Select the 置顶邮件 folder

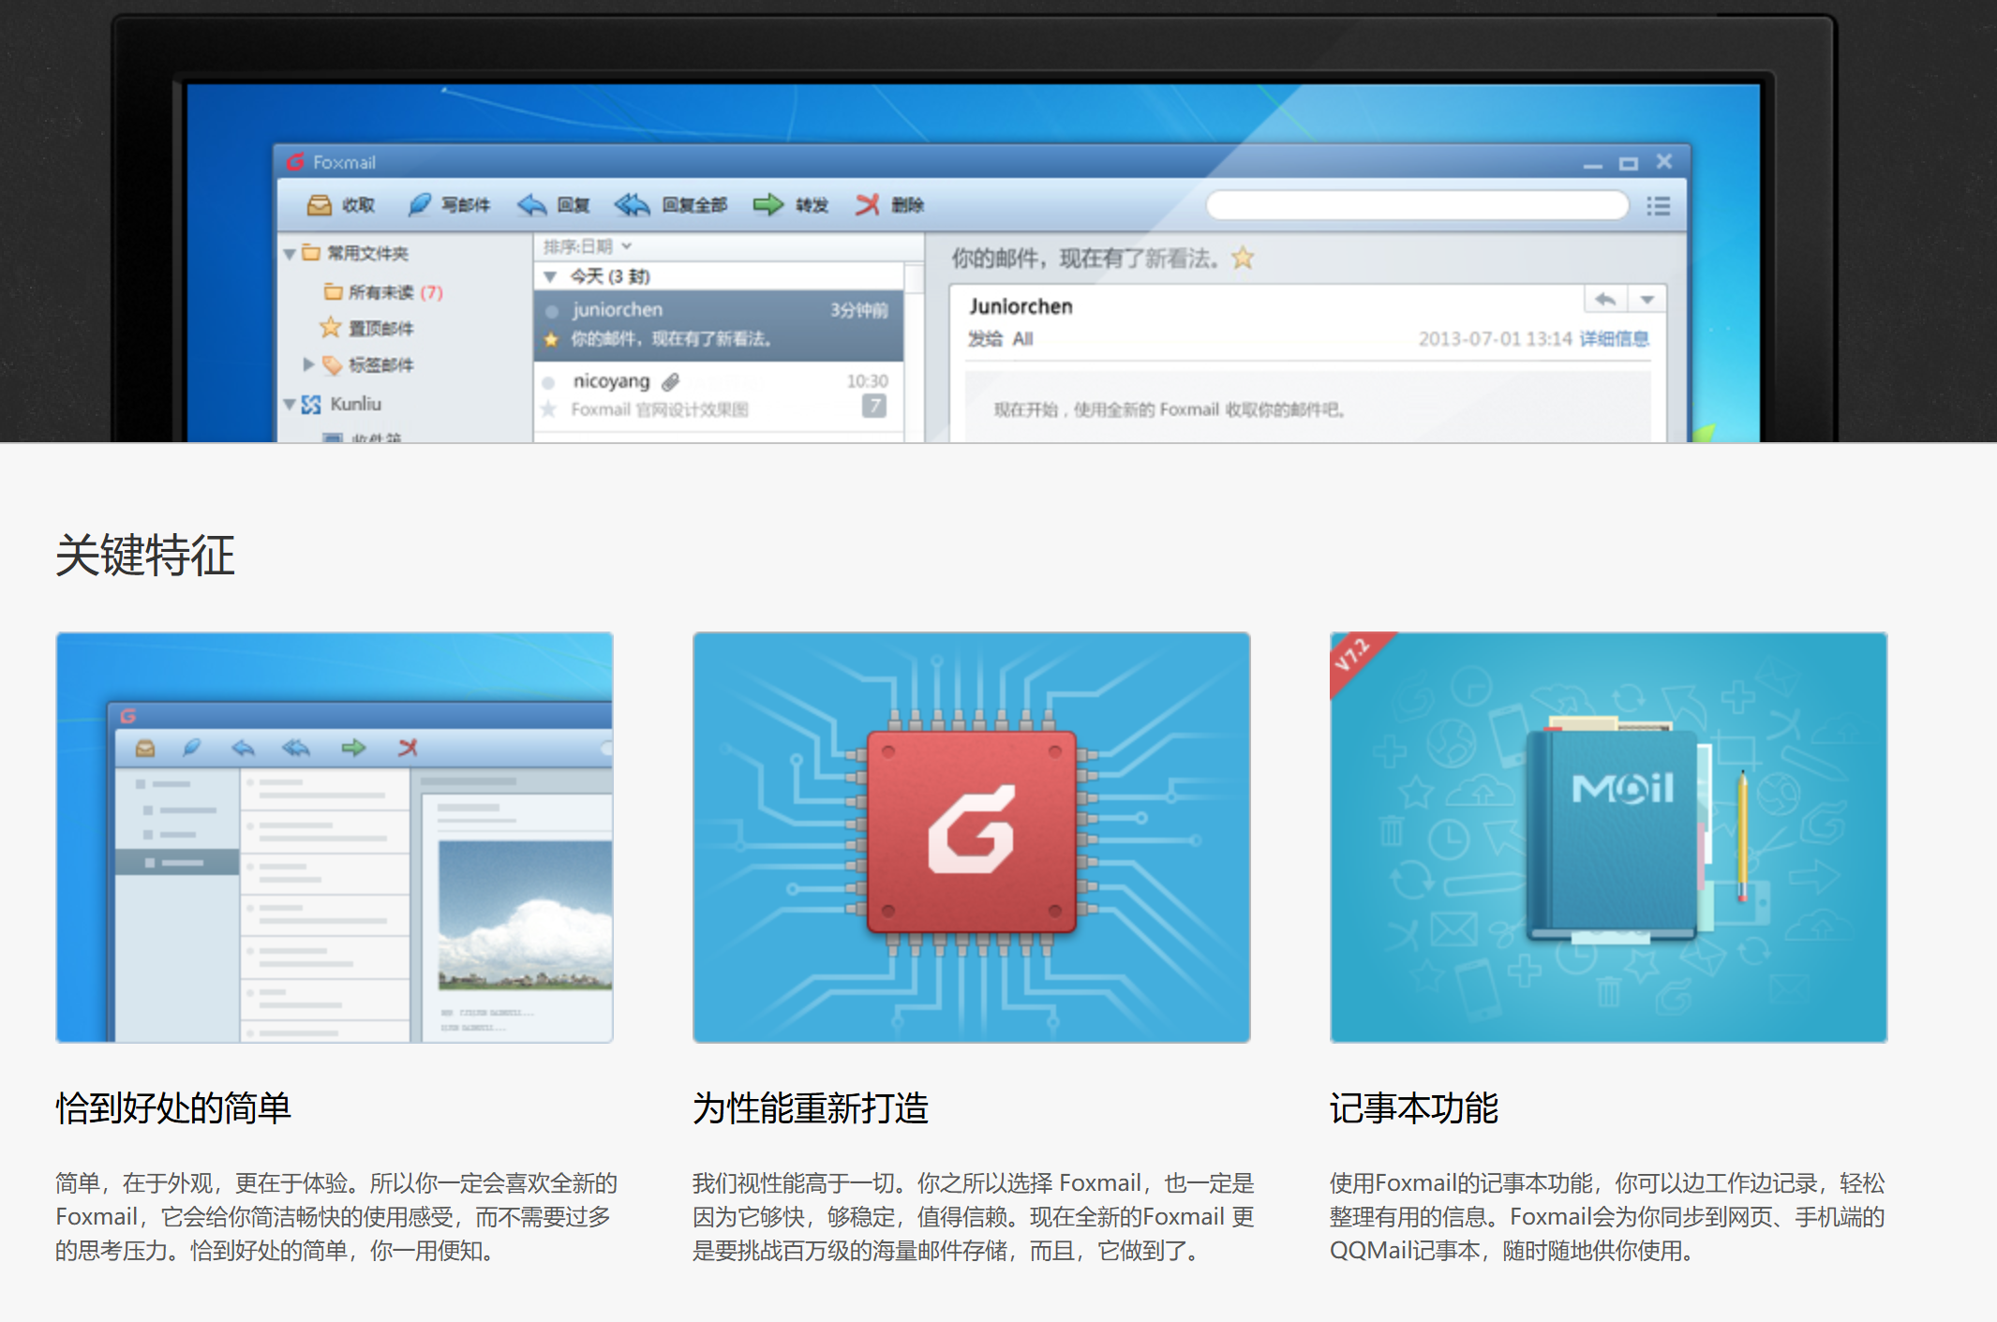(380, 328)
